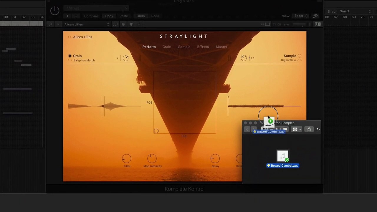The height and width of the screenshot is (212, 377).
Task: Click the Filter knob
Action: pos(127,159)
